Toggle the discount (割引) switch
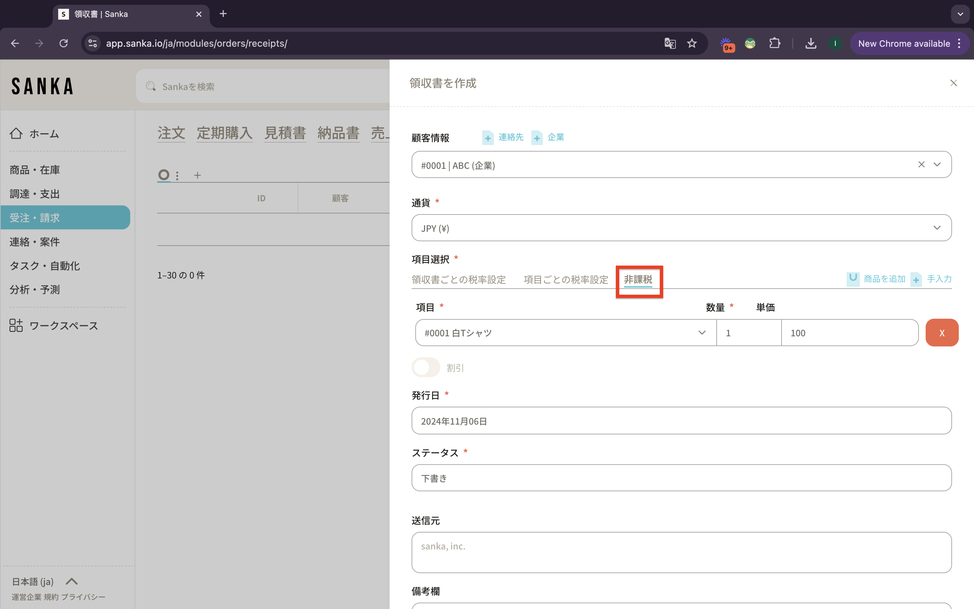 [x=426, y=367]
